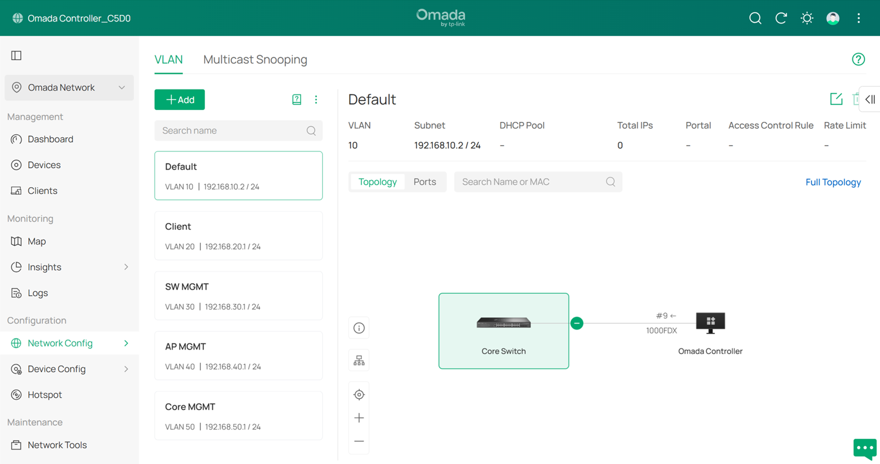Open the user account avatar

coord(832,18)
